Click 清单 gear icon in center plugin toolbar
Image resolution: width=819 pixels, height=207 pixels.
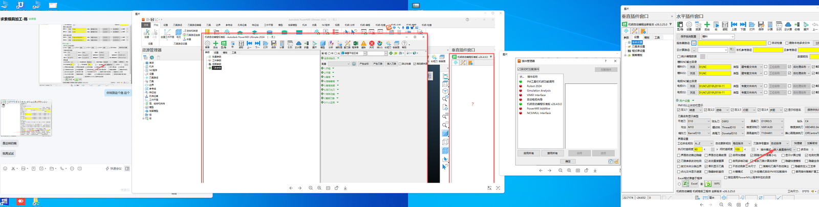click(x=207, y=44)
